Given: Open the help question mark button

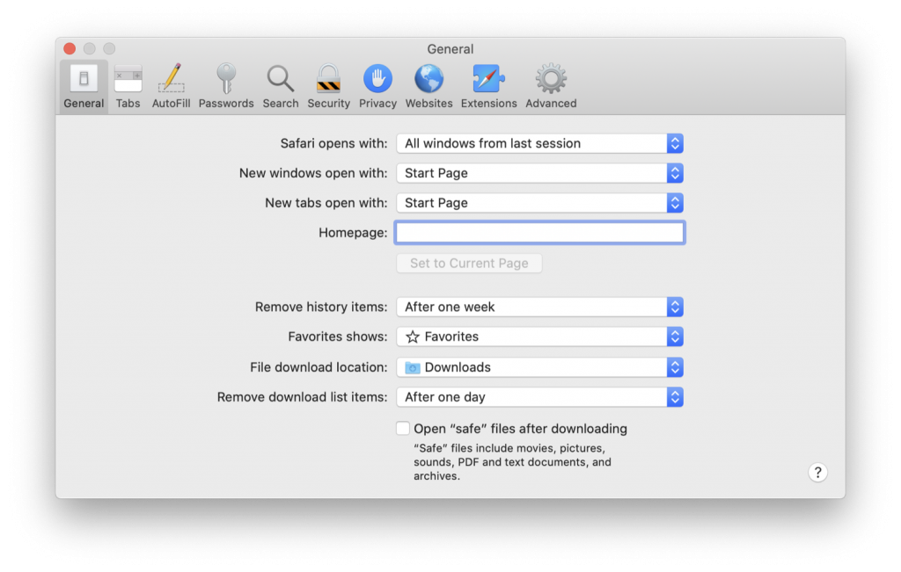Looking at the screenshot, I should (817, 472).
